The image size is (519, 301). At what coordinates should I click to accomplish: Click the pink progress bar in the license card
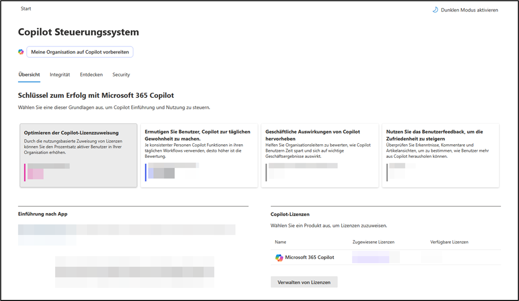(25, 172)
